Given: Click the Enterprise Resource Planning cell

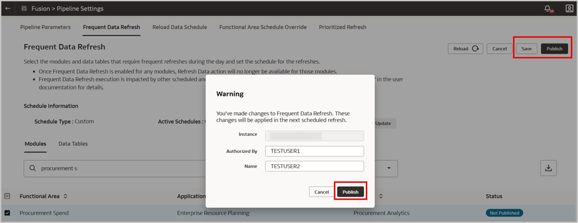Looking at the screenshot, I should coord(213,213).
